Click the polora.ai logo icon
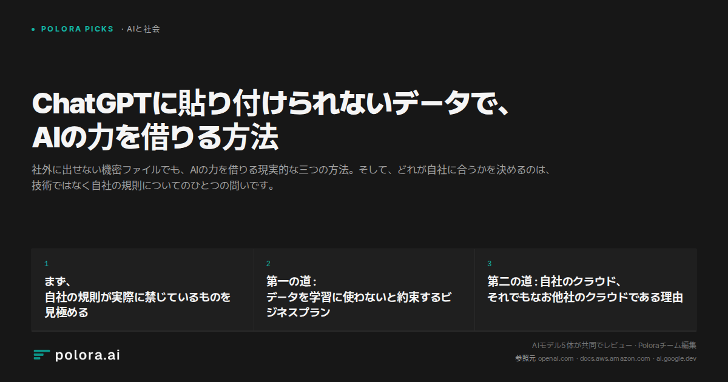This screenshot has width=728, height=382. coord(41,355)
